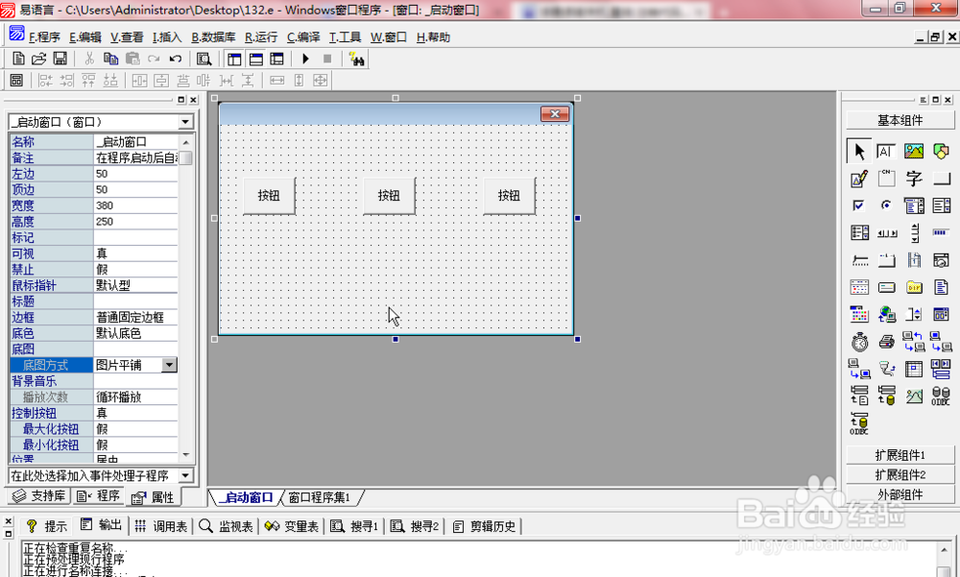The width and height of the screenshot is (960, 577).
Task: Expand the 底图方式 图片平铺 dropdown arrow
Action: coord(170,365)
